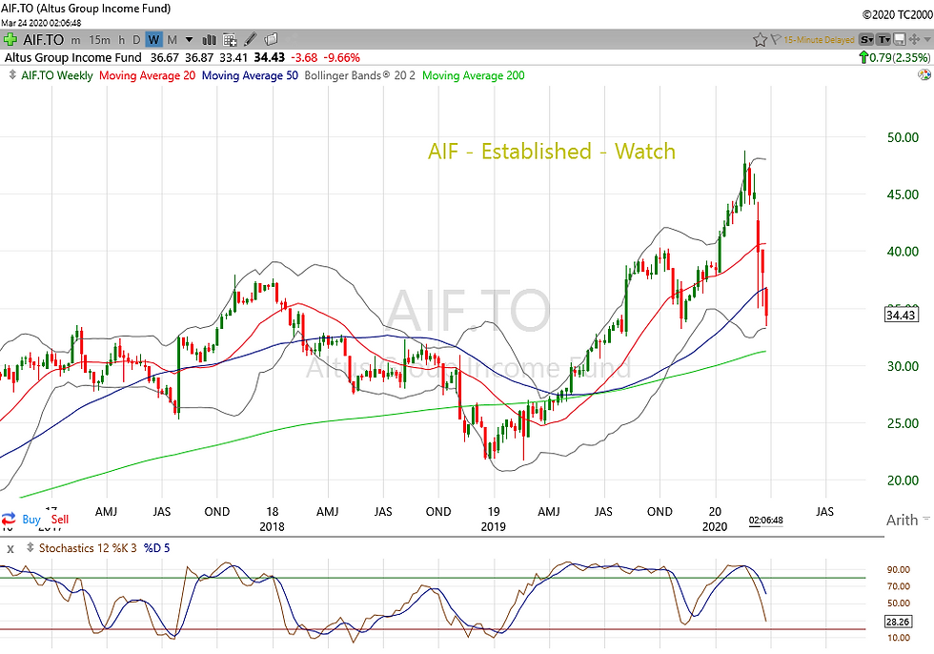Click the 'Moving Average 200' legend
934x654 pixels.
(474, 75)
